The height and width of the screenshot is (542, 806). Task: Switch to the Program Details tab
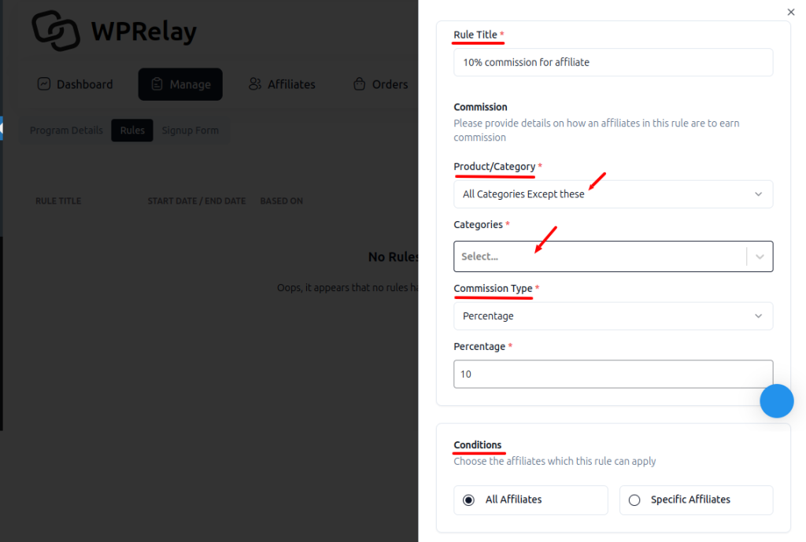(65, 130)
